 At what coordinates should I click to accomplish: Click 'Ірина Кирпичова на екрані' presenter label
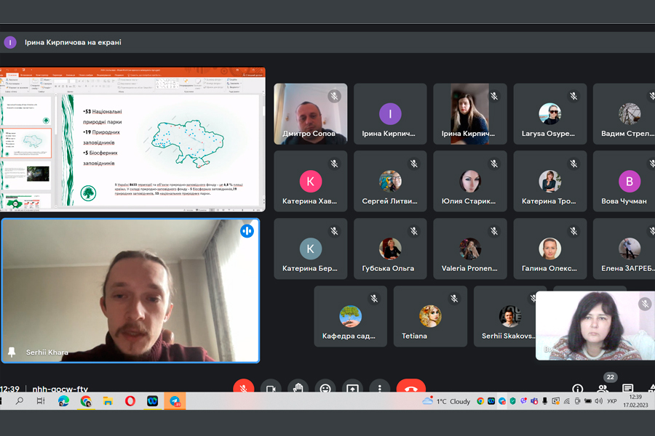73,43
